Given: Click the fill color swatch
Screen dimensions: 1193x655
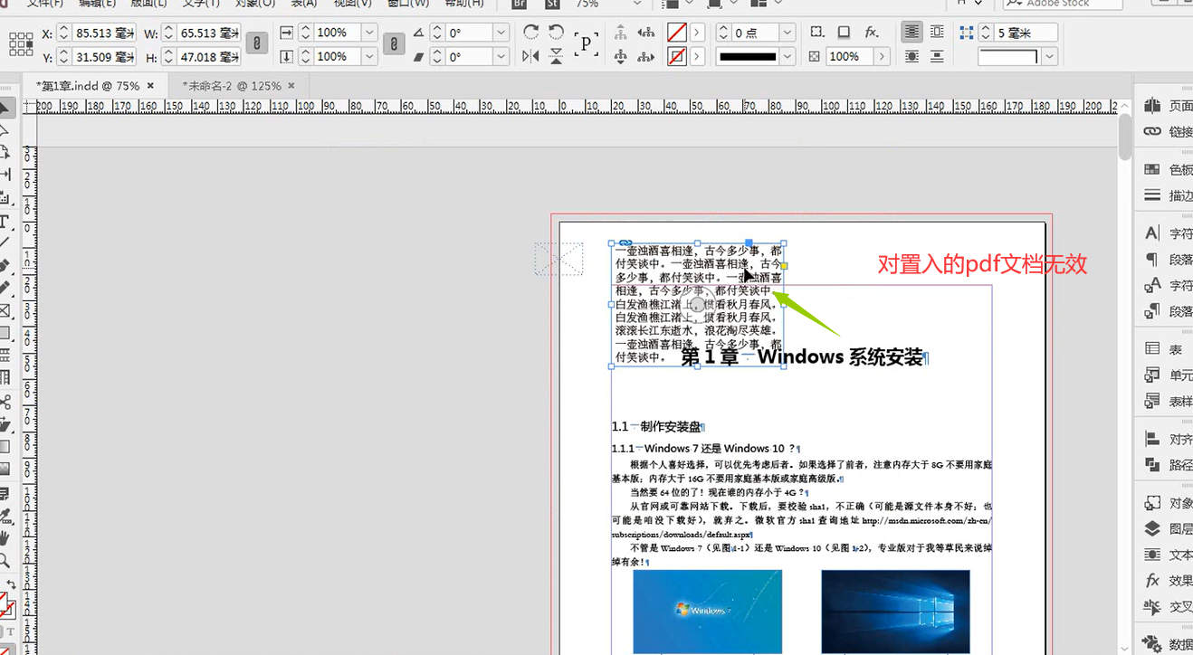Looking at the screenshot, I should click(676, 33).
